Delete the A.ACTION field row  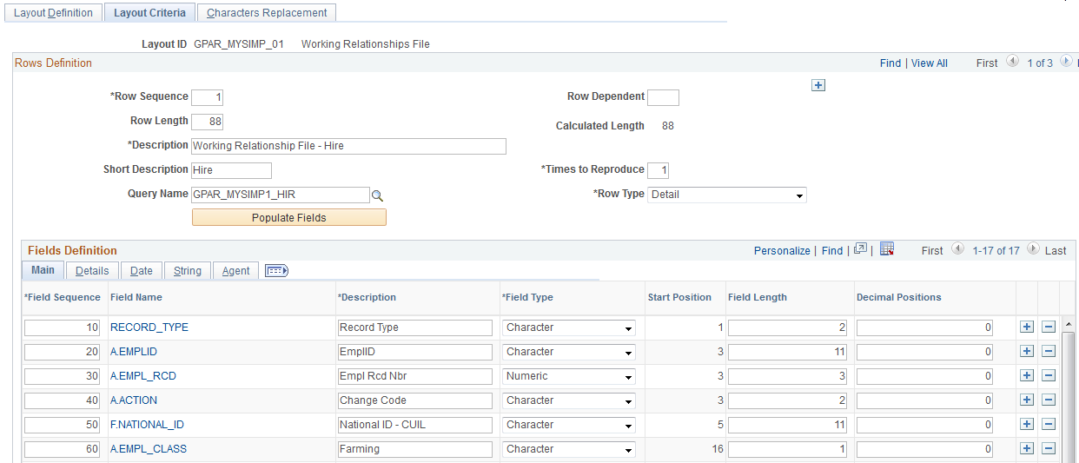click(x=1049, y=400)
